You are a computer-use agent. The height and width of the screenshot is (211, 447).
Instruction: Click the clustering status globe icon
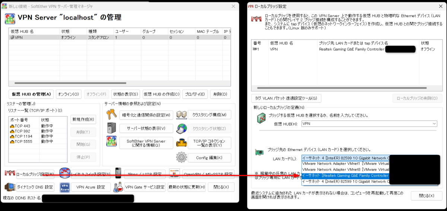pos(181,128)
